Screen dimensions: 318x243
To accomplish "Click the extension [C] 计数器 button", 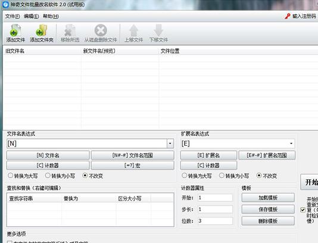I will [x=208, y=166].
